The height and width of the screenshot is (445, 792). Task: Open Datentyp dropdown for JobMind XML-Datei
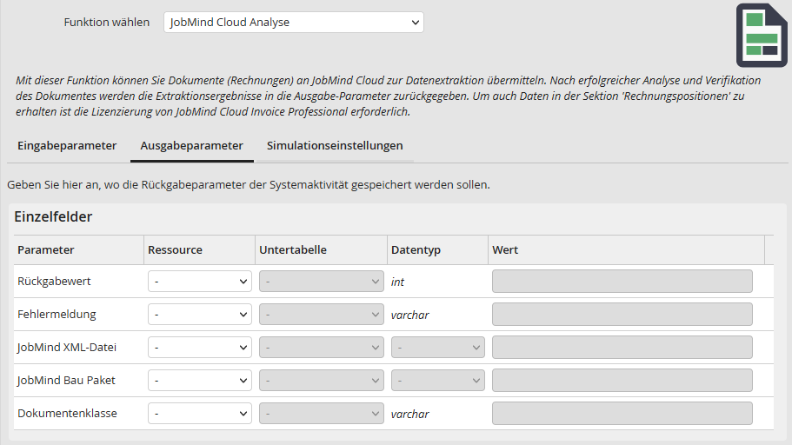(437, 348)
